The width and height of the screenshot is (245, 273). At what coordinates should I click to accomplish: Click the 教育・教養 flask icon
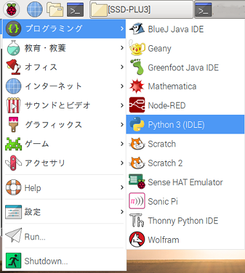pos(14,48)
